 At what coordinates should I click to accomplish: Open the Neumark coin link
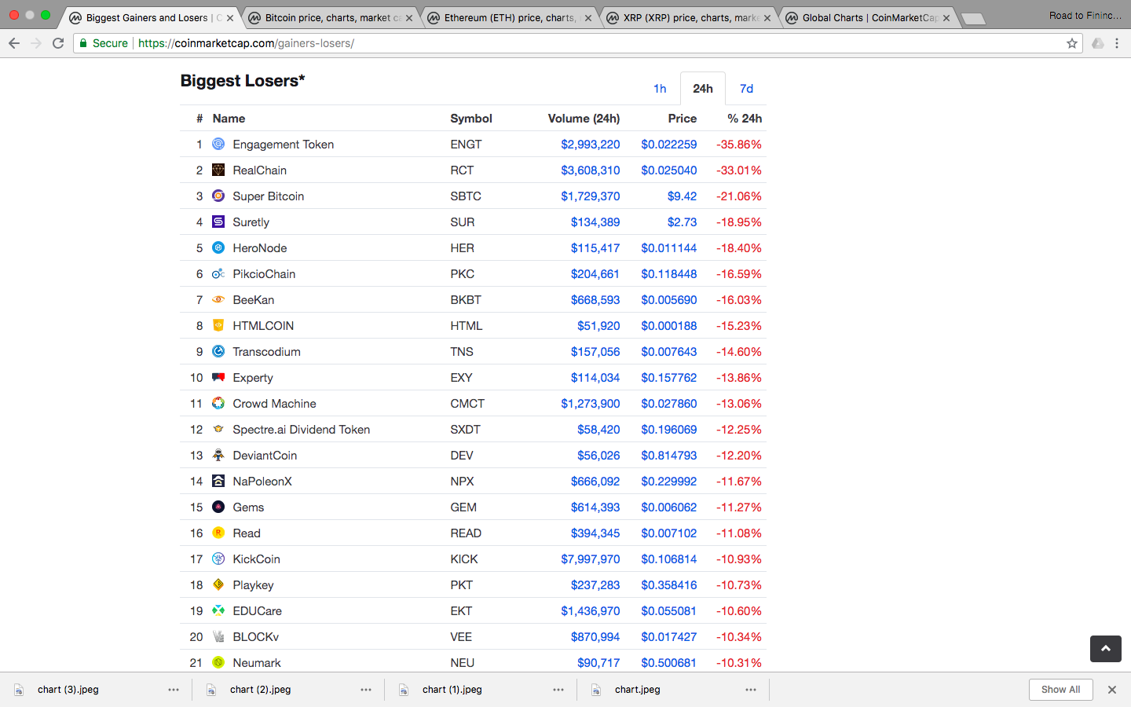[x=257, y=663]
